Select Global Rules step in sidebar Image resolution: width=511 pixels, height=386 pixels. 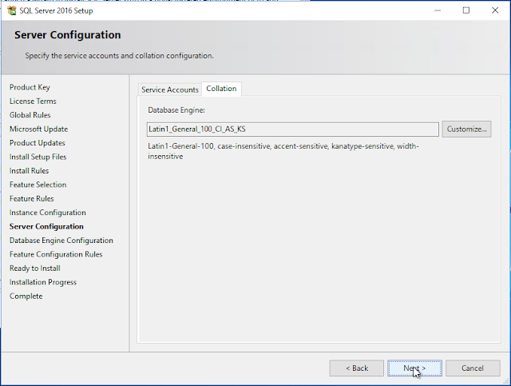click(30, 115)
